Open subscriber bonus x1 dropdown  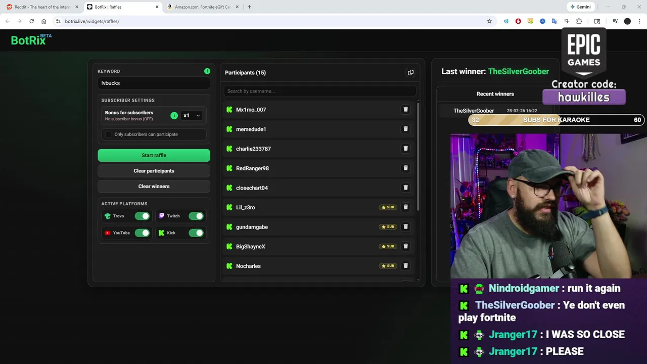pyautogui.click(x=192, y=116)
